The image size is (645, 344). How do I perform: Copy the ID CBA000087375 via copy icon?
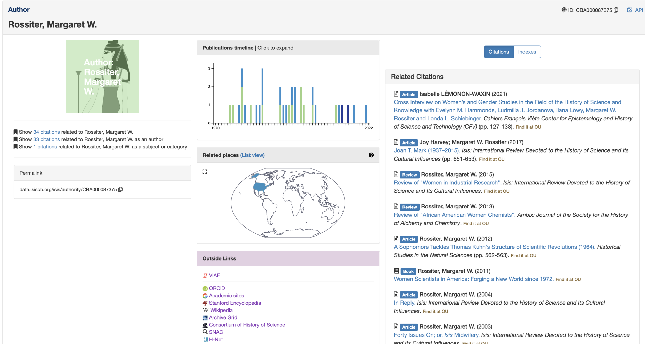pyautogui.click(x=616, y=10)
